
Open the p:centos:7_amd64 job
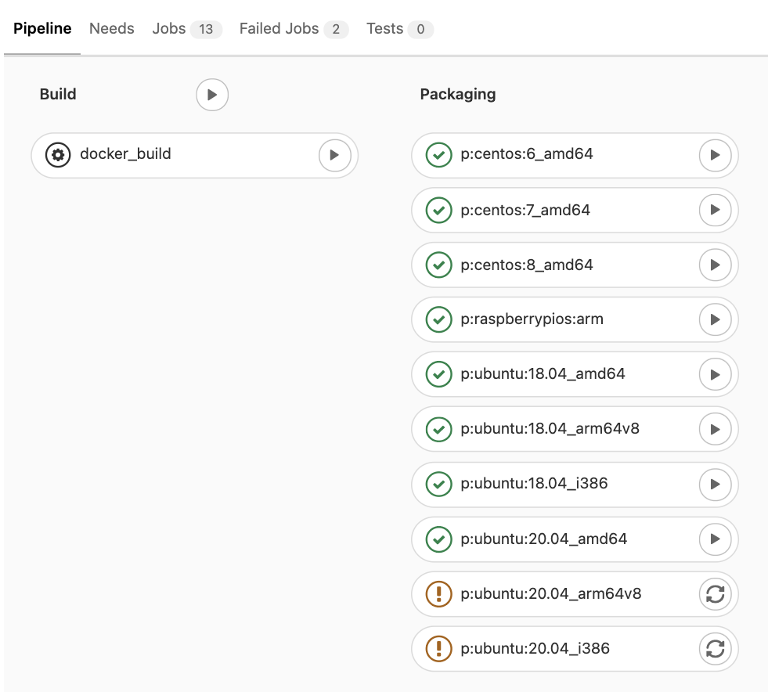click(525, 210)
